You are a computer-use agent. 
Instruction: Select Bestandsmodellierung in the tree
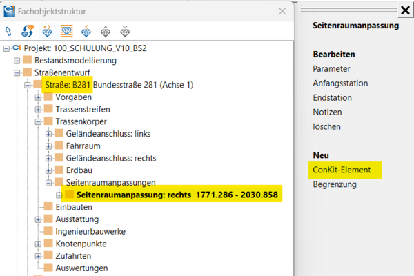point(75,61)
